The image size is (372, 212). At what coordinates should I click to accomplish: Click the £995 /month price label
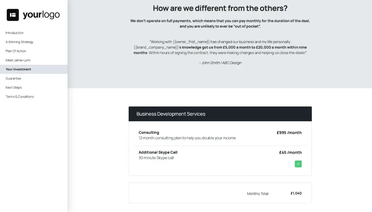pyautogui.click(x=289, y=132)
